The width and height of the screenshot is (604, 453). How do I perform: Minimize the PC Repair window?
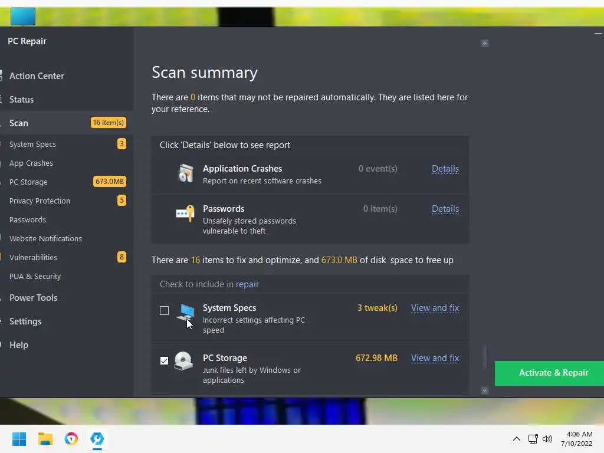598,34
